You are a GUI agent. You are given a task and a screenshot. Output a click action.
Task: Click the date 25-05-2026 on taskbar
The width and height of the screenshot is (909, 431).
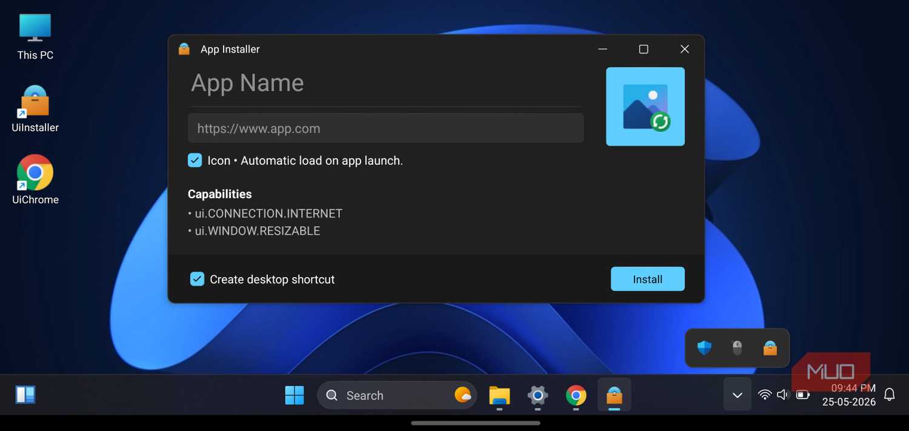click(848, 402)
